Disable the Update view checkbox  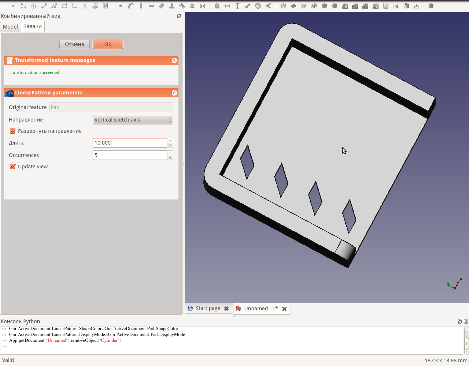pyautogui.click(x=12, y=167)
